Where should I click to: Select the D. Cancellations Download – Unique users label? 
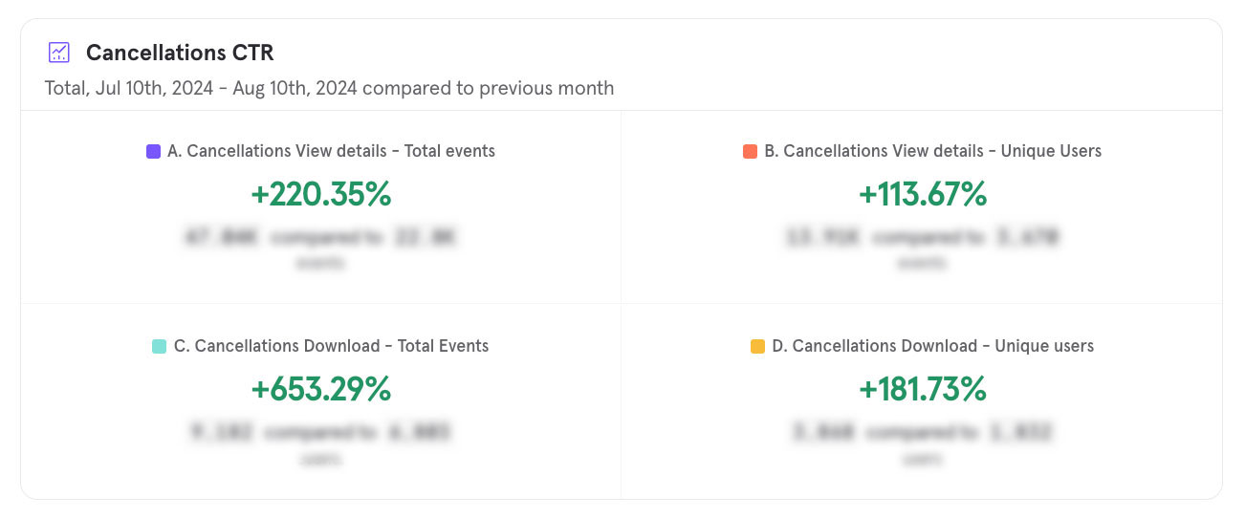[x=932, y=346]
